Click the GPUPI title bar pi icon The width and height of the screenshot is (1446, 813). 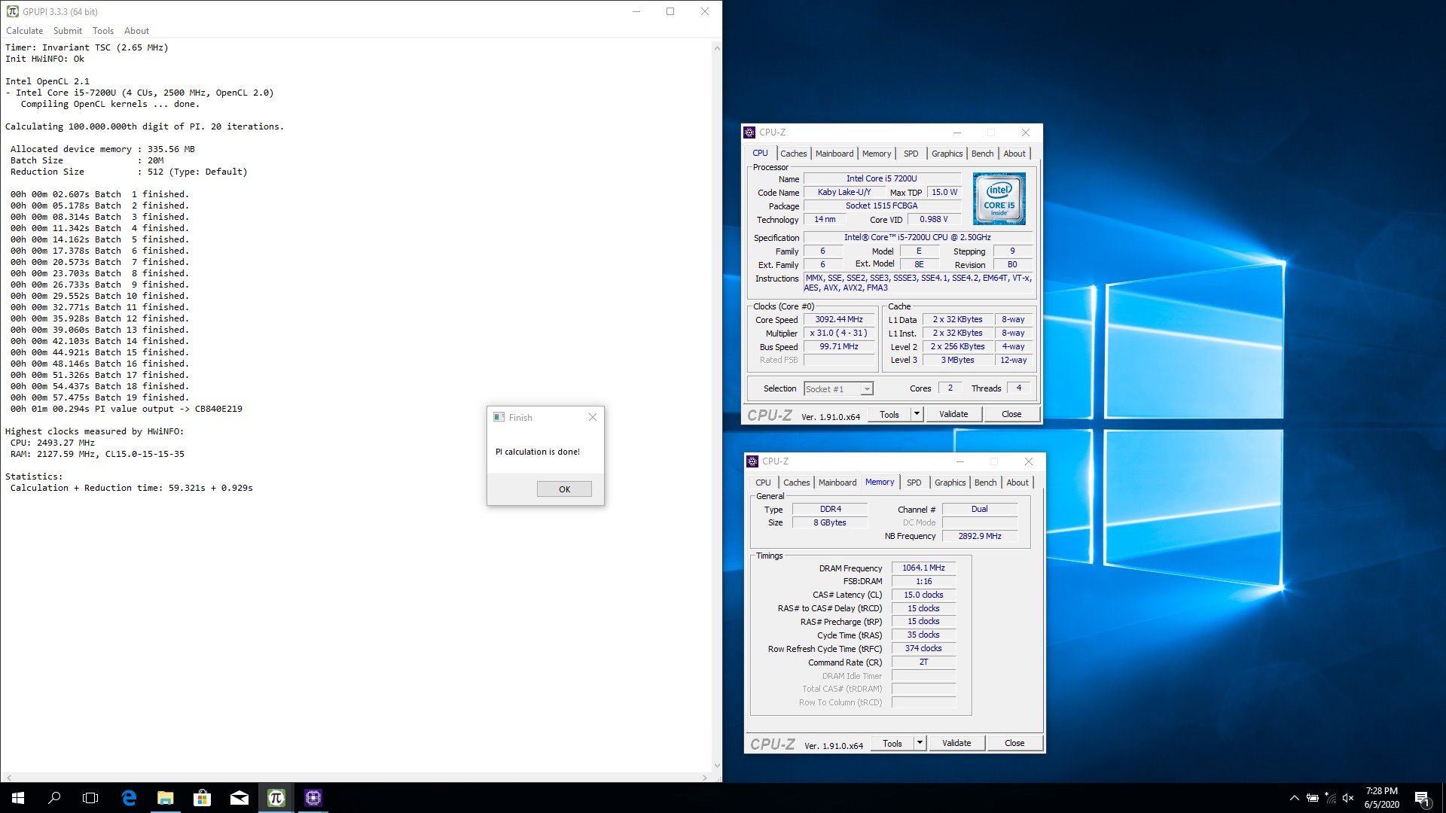[12, 11]
